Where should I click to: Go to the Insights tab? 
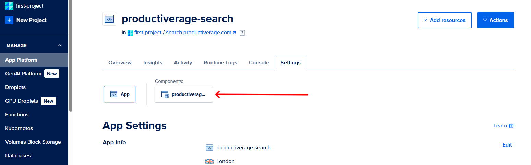(x=153, y=63)
